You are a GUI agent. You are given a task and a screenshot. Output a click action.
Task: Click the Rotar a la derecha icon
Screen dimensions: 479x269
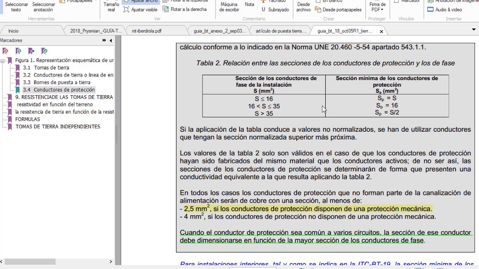pyautogui.click(x=165, y=9)
